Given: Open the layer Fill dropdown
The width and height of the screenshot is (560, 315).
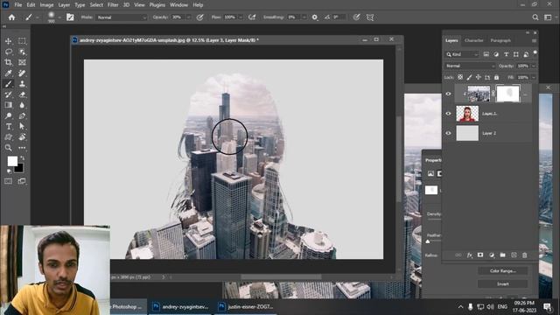Looking at the screenshot, I should tap(534, 77).
